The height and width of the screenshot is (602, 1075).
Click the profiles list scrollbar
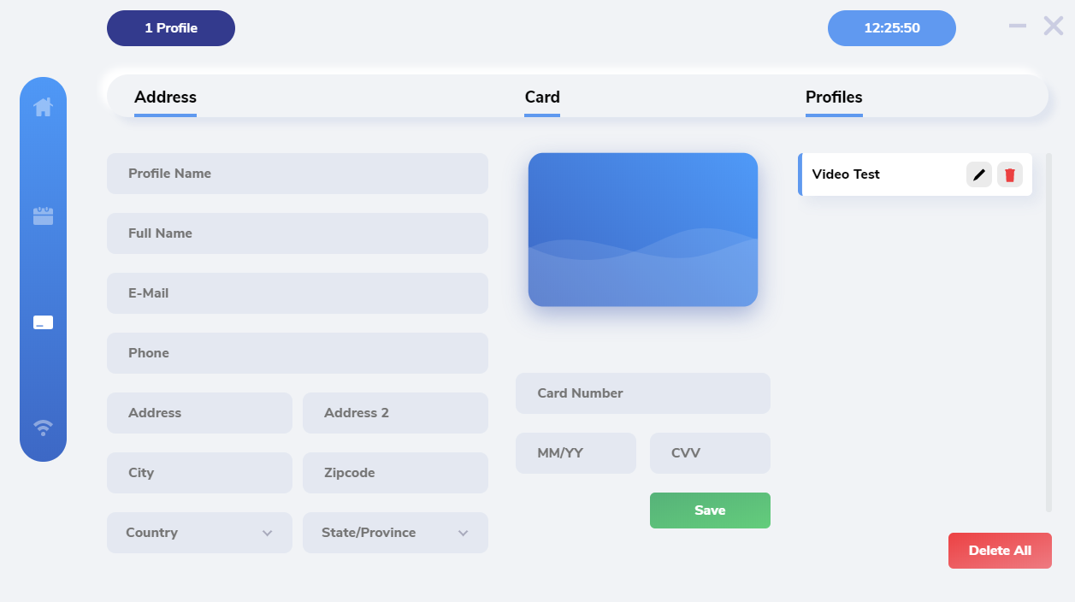click(x=1048, y=332)
